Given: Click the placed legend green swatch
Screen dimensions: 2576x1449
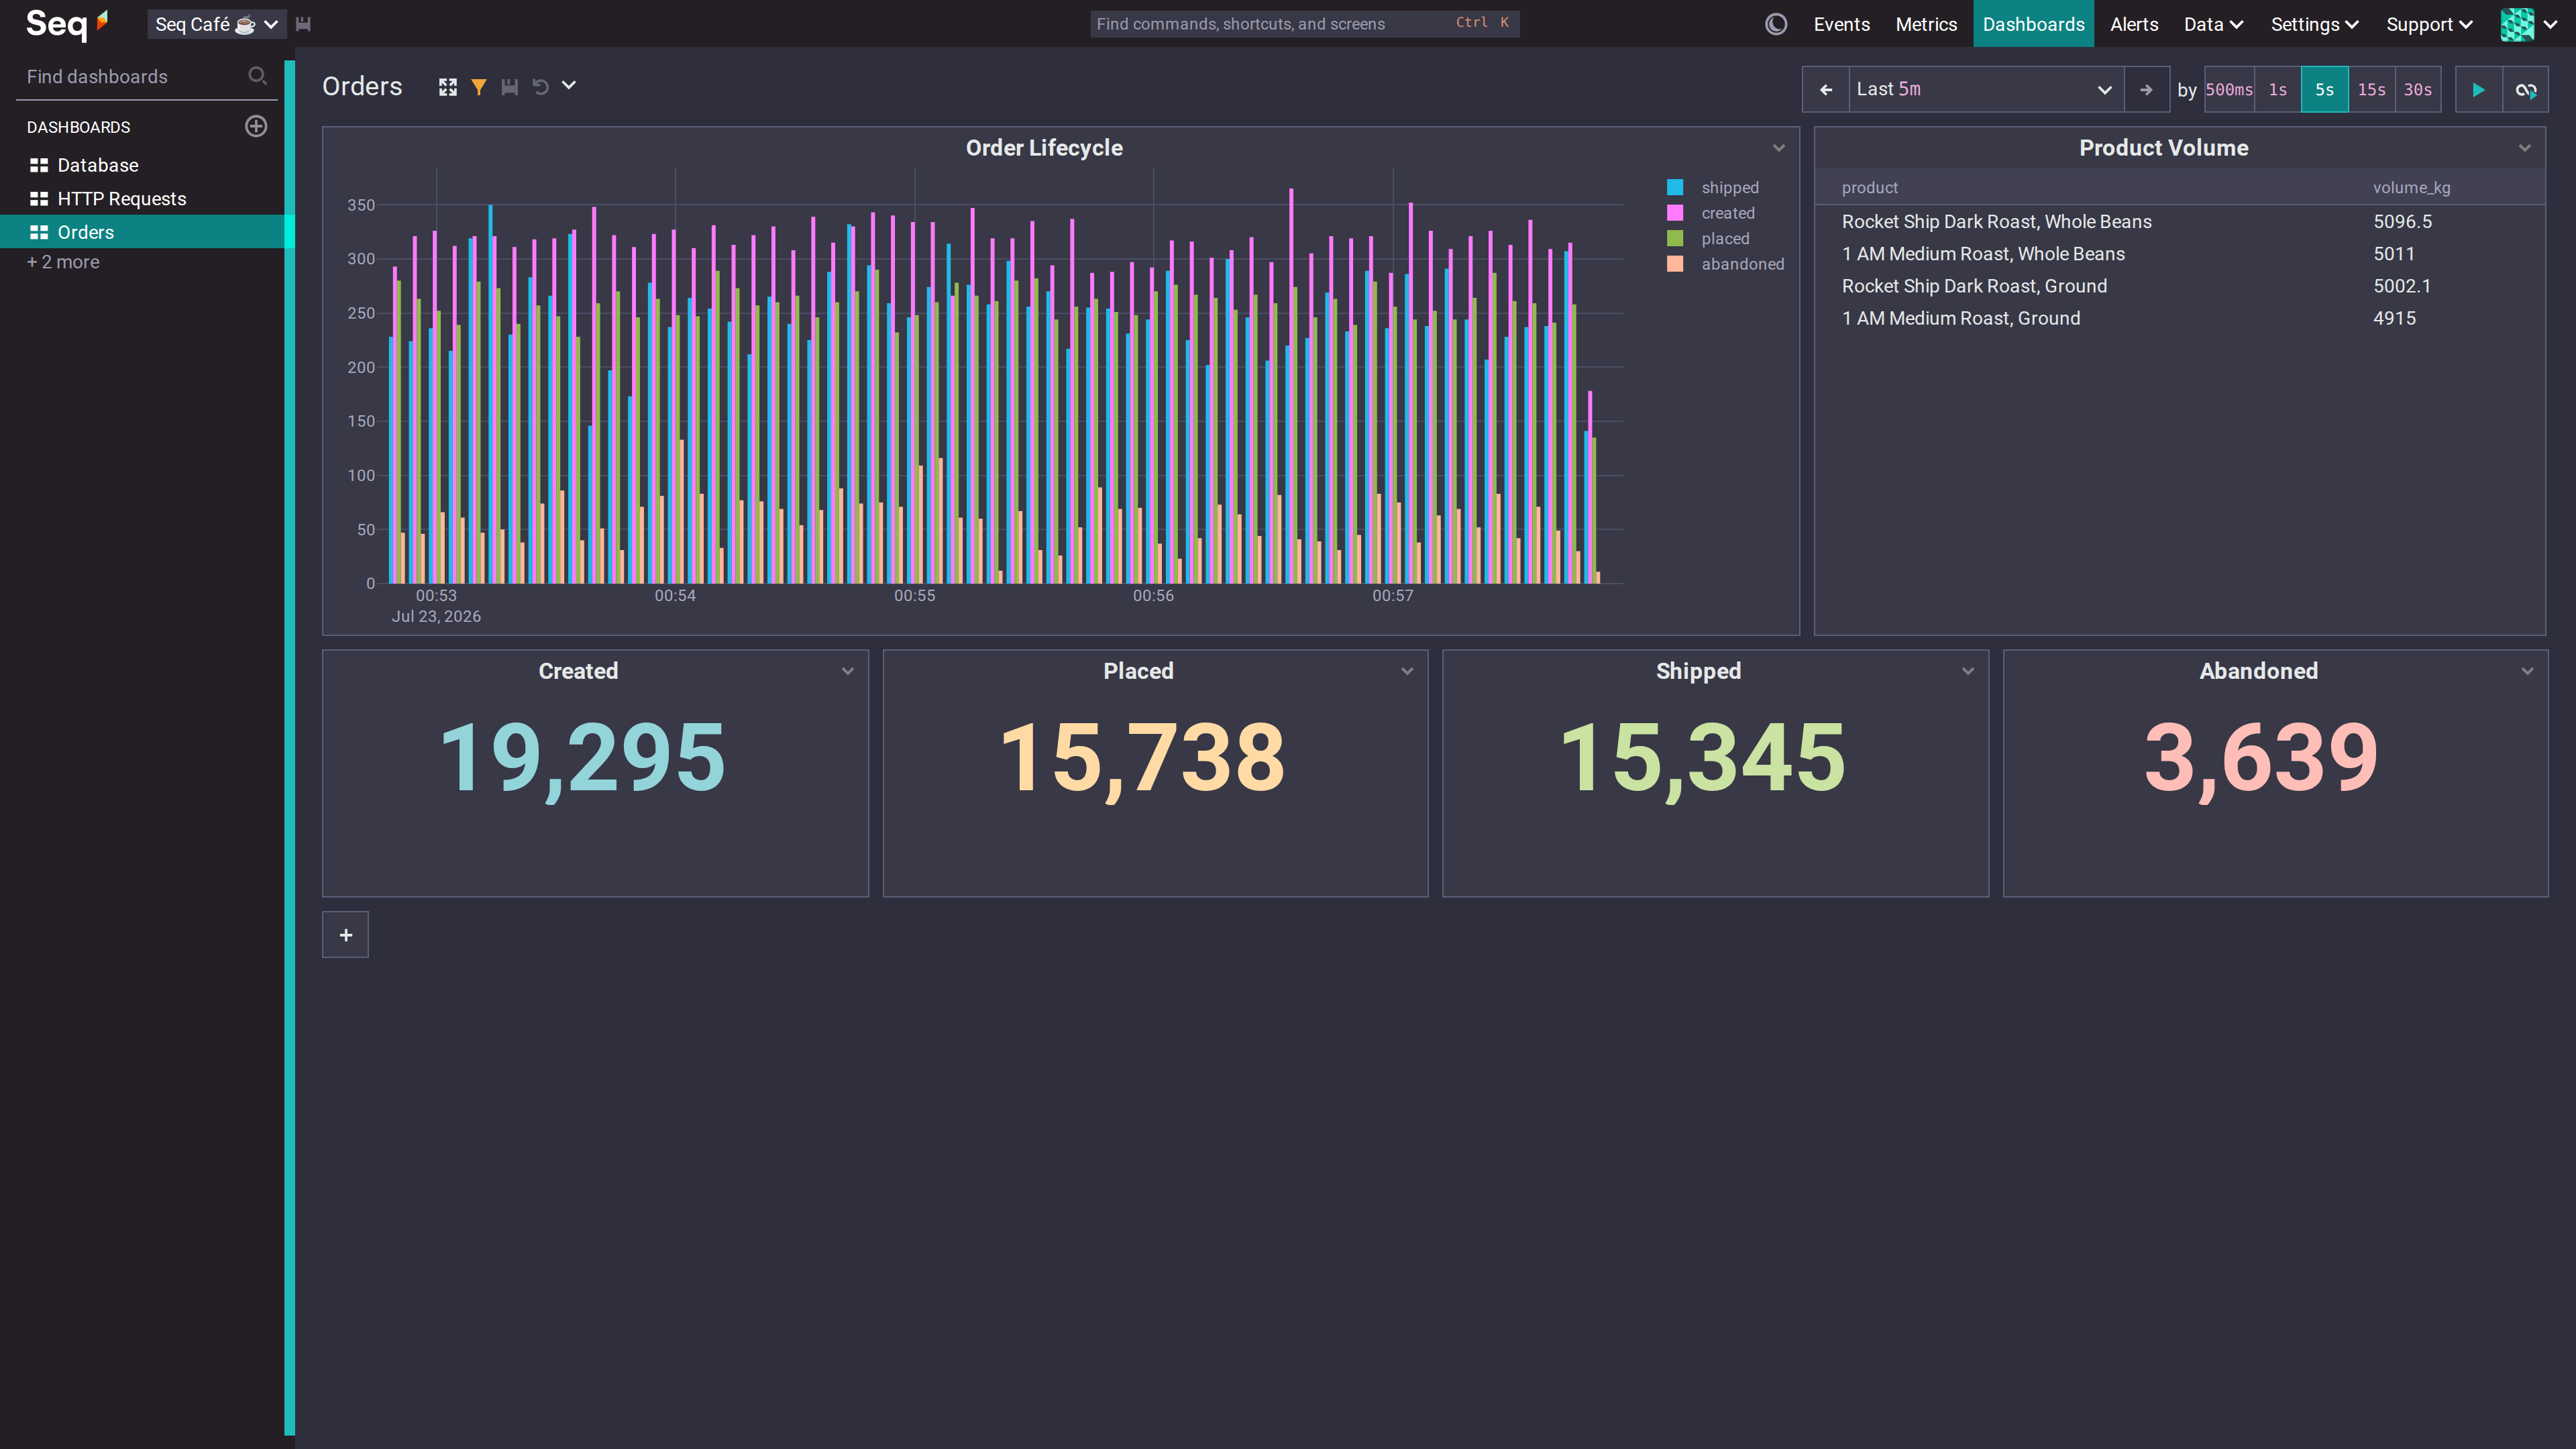Looking at the screenshot, I should pos(1675,238).
